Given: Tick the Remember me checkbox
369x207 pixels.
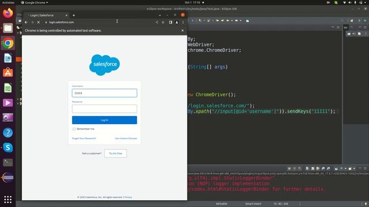Looking at the screenshot, I should tap(74, 129).
